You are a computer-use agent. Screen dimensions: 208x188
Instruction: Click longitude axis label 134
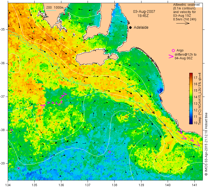[8, 185]
